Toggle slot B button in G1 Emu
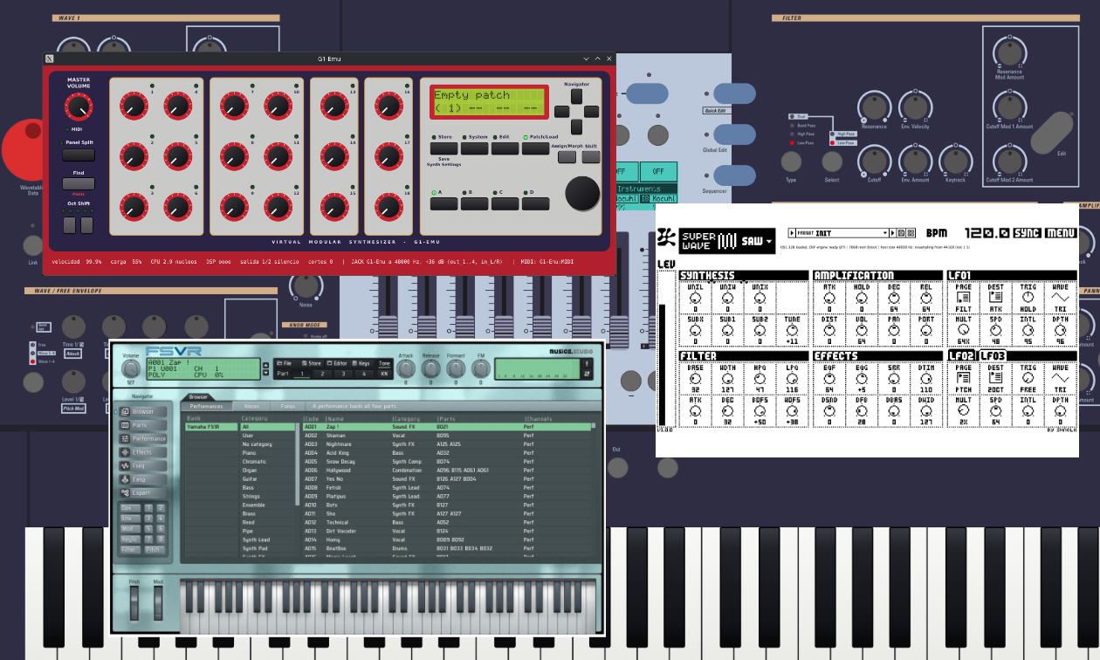1100x660 pixels. [x=475, y=203]
